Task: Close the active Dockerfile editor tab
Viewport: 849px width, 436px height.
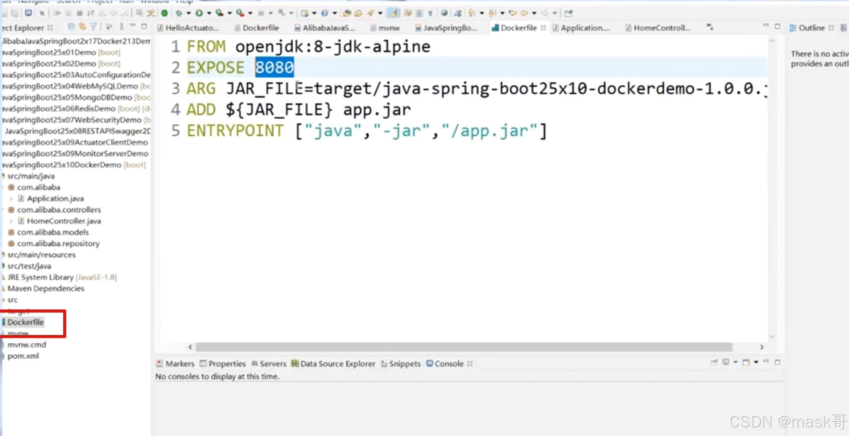Action: tap(543, 28)
